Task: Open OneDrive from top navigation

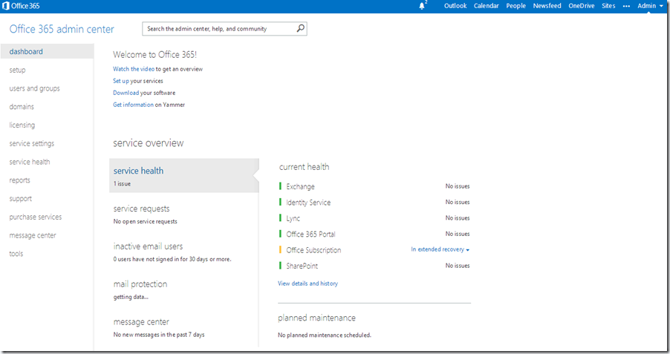Action: (x=581, y=5)
